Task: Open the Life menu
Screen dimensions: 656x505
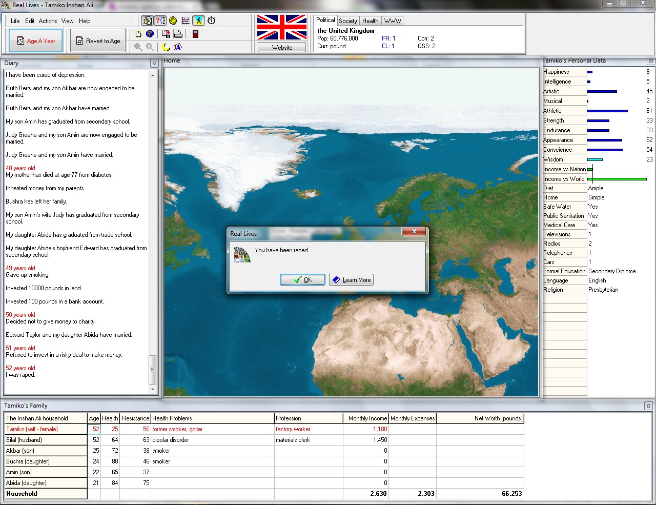Action: click(x=15, y=21)
